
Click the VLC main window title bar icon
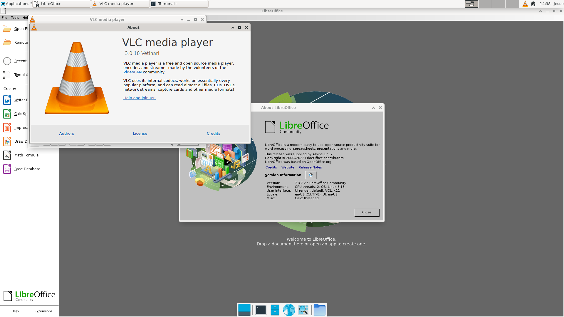(32, 20)
